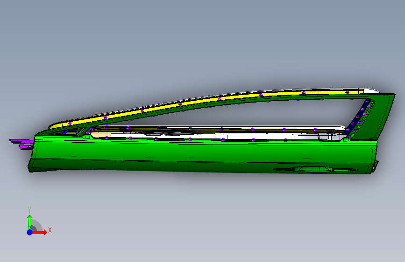Image resolution: width=405 pixels, height=262 pixels.
Task: Click the blue Z axis sphere at triad origin
Action: click(x=30, y=232)
